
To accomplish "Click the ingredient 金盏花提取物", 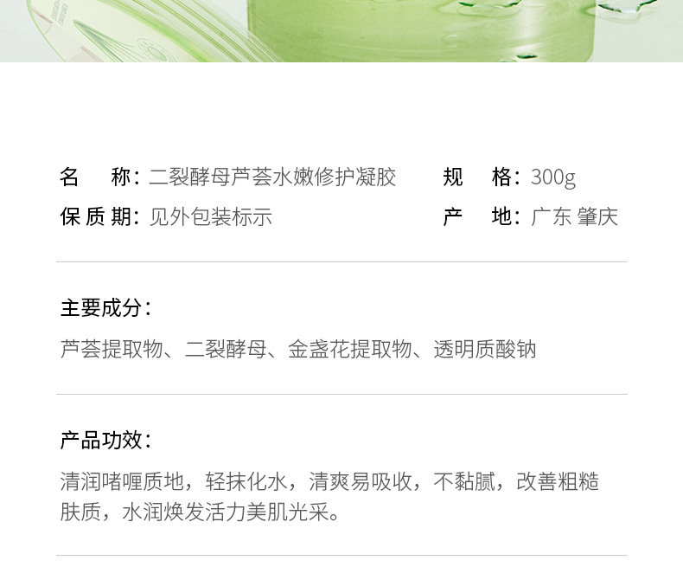I will 350,350.
